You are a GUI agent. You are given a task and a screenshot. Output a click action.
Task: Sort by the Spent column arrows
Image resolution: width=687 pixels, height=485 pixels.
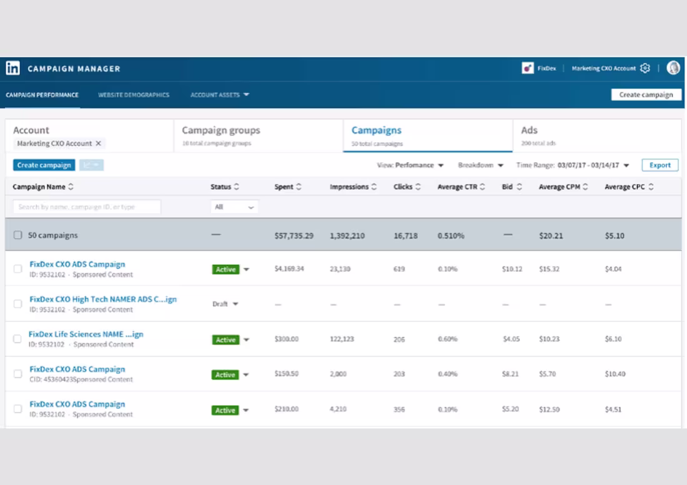(x=299, y=187)
